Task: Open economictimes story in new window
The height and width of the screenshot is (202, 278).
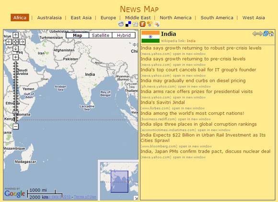Action: point(214,130)
